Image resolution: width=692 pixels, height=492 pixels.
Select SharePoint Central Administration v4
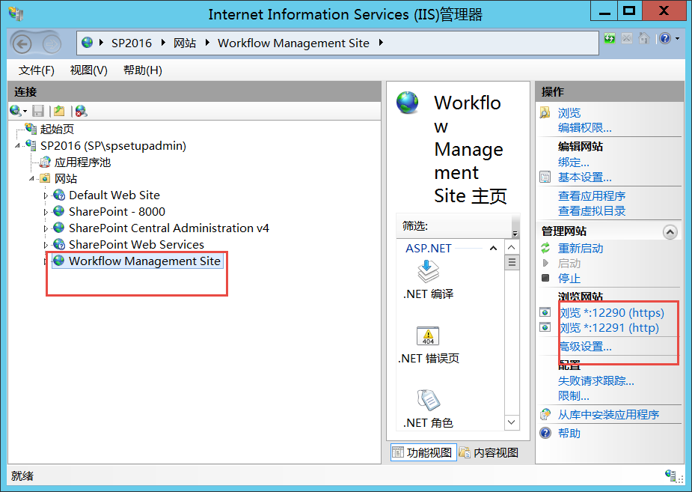[x=169, y=228]
